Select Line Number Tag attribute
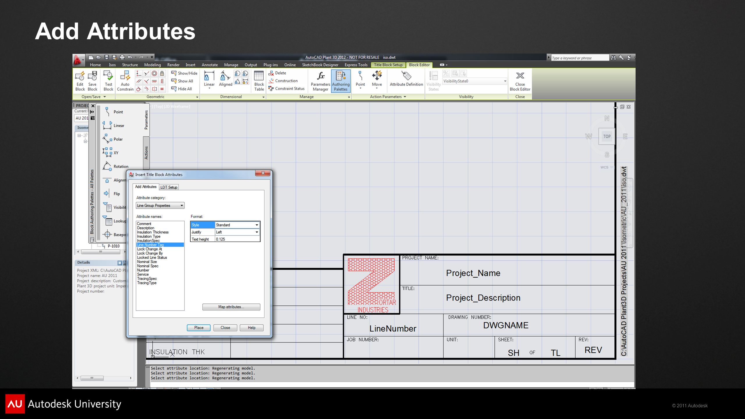 pyautogui.click(x=160, y=245)
